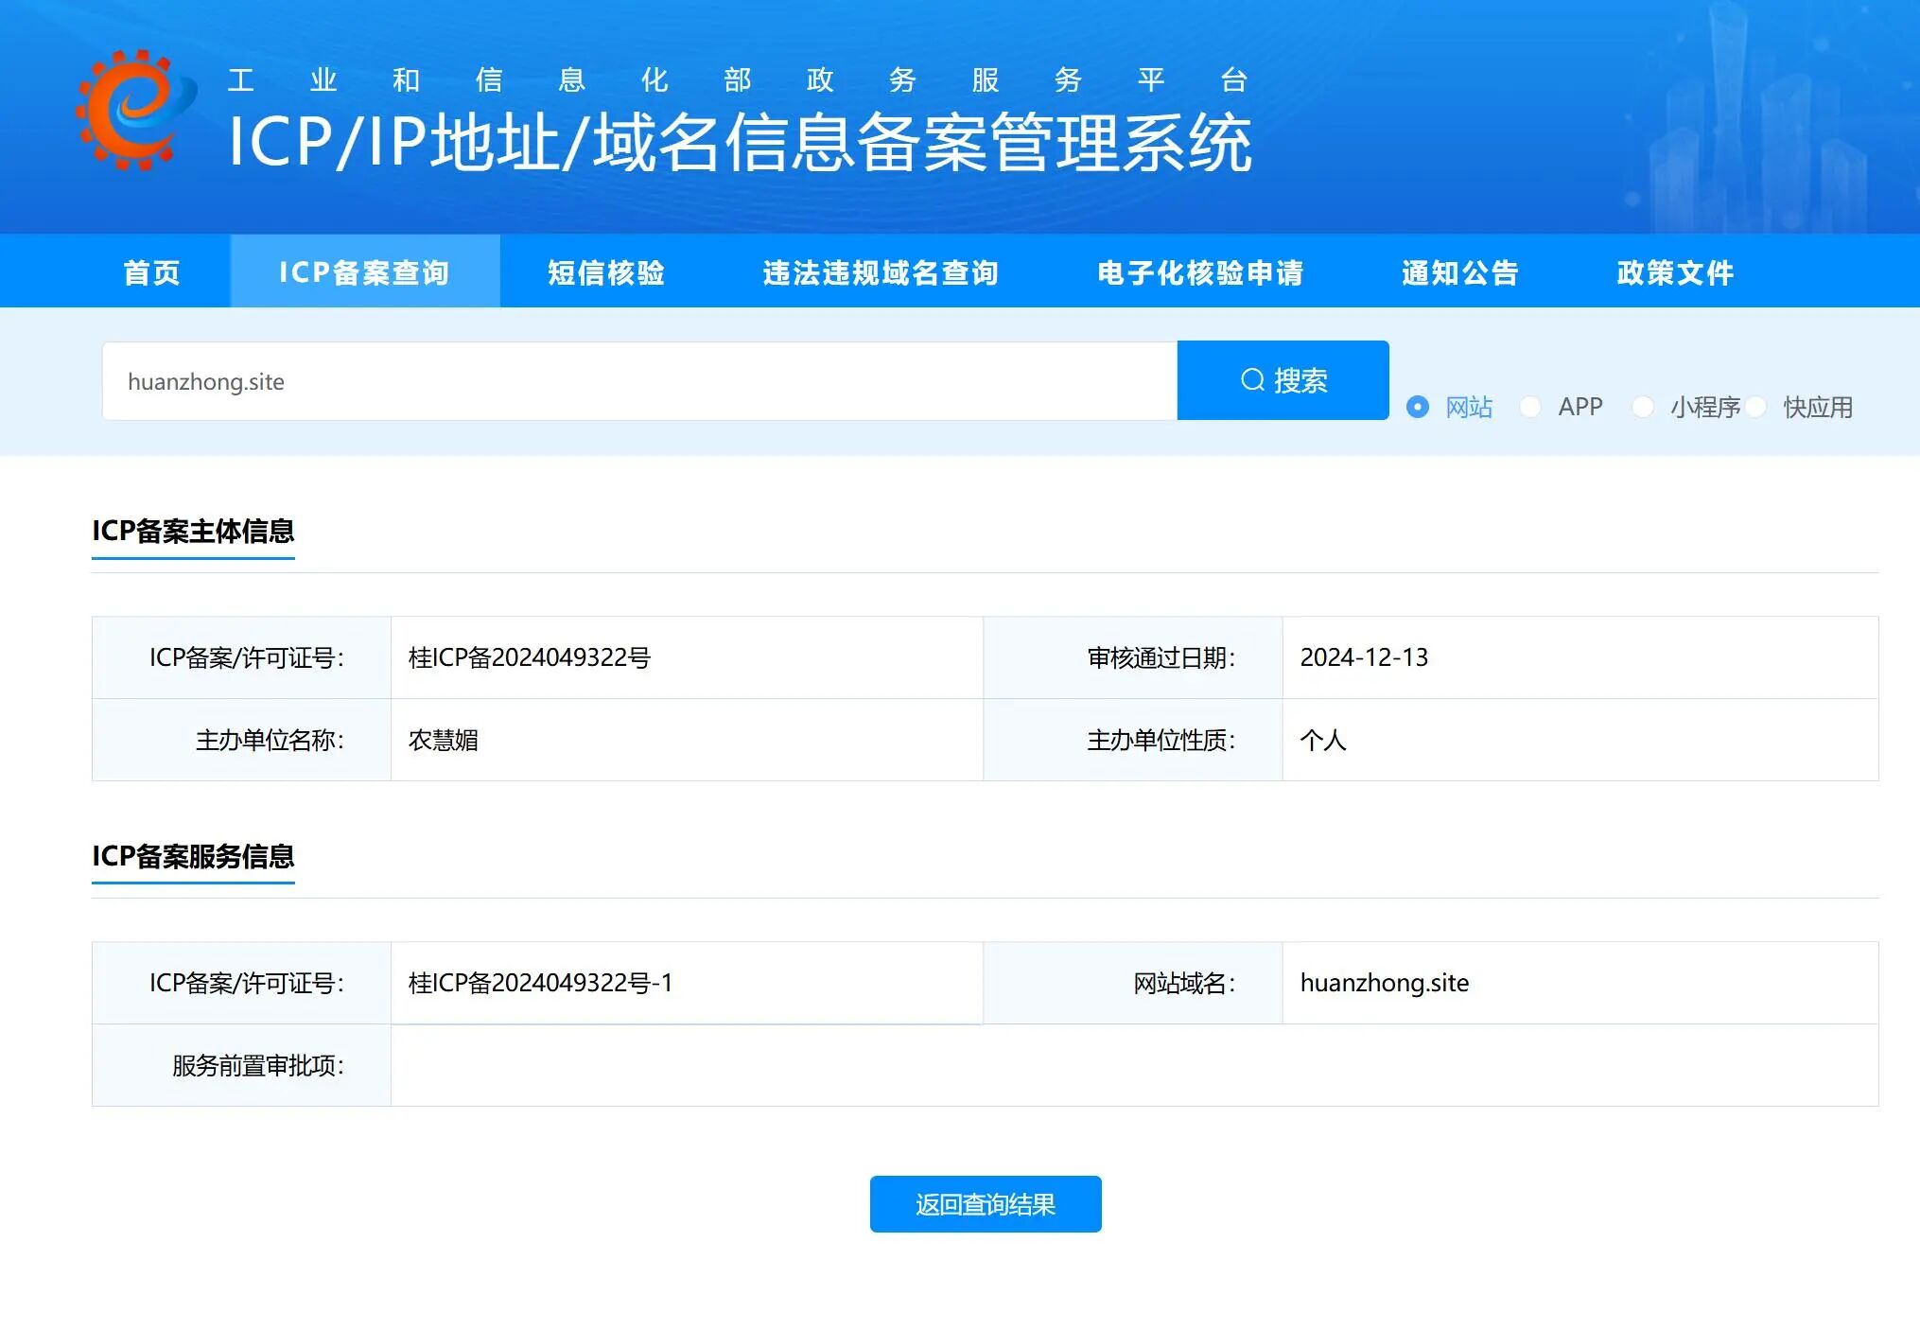Screen dimensions: 1920x1329
Task: Go to 违法违规域名查询 page
Action: [x=881, y=272]
